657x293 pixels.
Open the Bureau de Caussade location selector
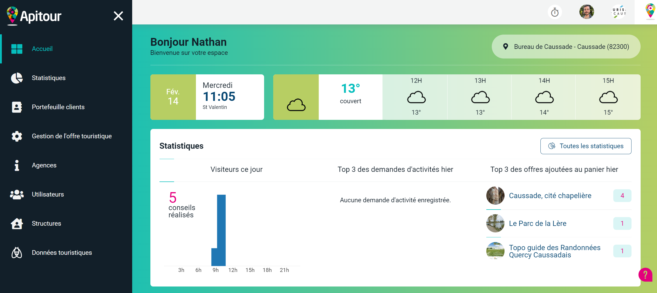click(566, 47)
